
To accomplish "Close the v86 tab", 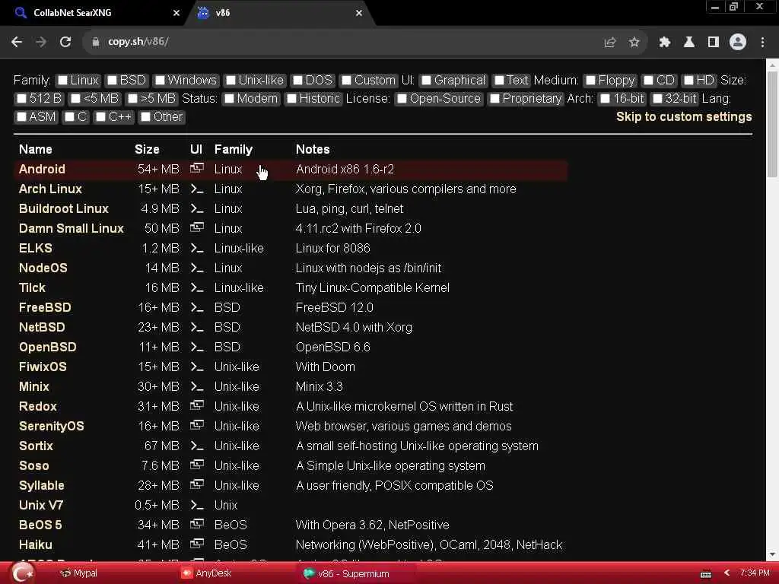I will coord(359,13).
